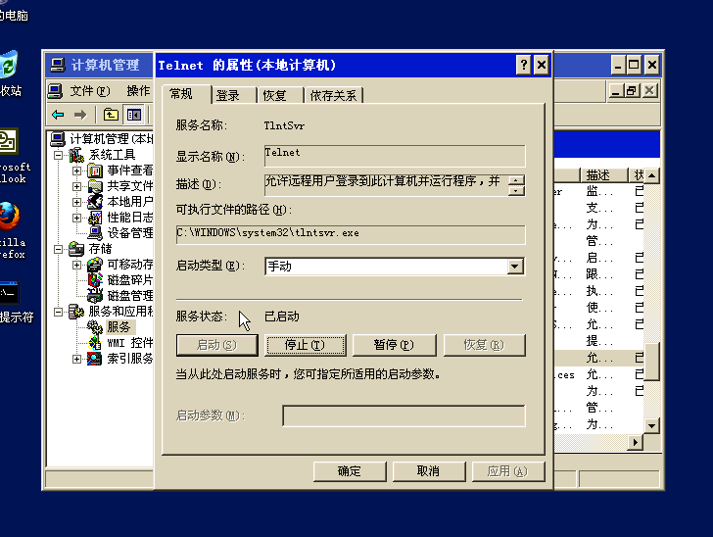Click services list scroll-up arrow
The image size is (713, 537).
click(651, 175)
